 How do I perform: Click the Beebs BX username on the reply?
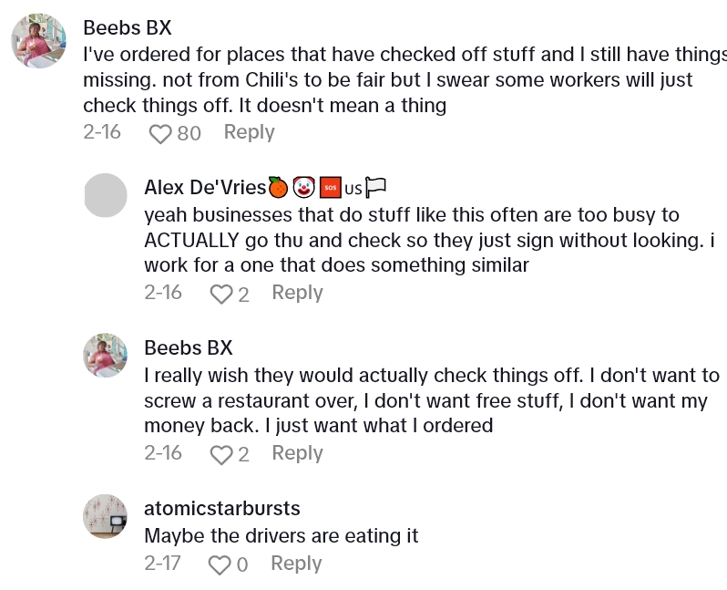click(188, 347)
